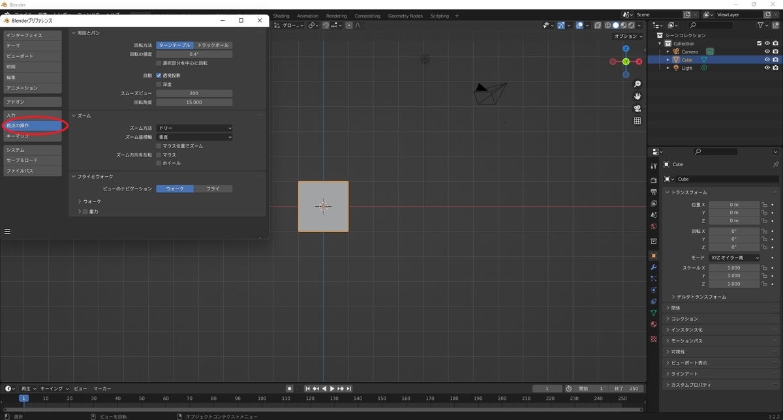Open the View Layer properties tab

coord(654,203)
